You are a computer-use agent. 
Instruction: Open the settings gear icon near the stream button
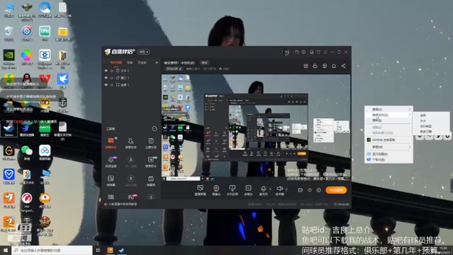pos(319,190)
